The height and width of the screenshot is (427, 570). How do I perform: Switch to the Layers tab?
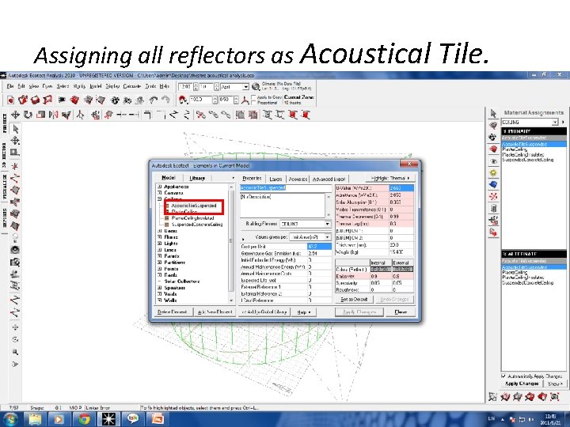point(275,179)
